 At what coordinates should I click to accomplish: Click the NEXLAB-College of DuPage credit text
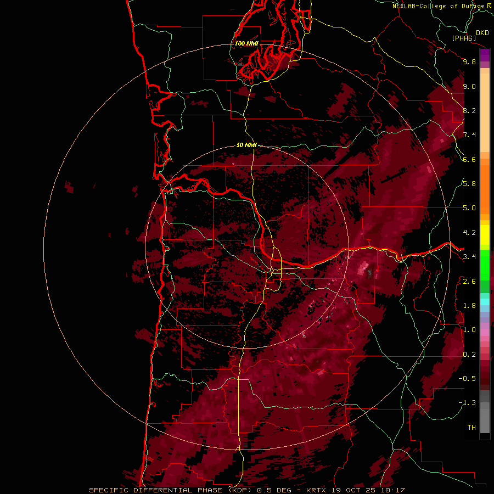click(x=439, y=6)
